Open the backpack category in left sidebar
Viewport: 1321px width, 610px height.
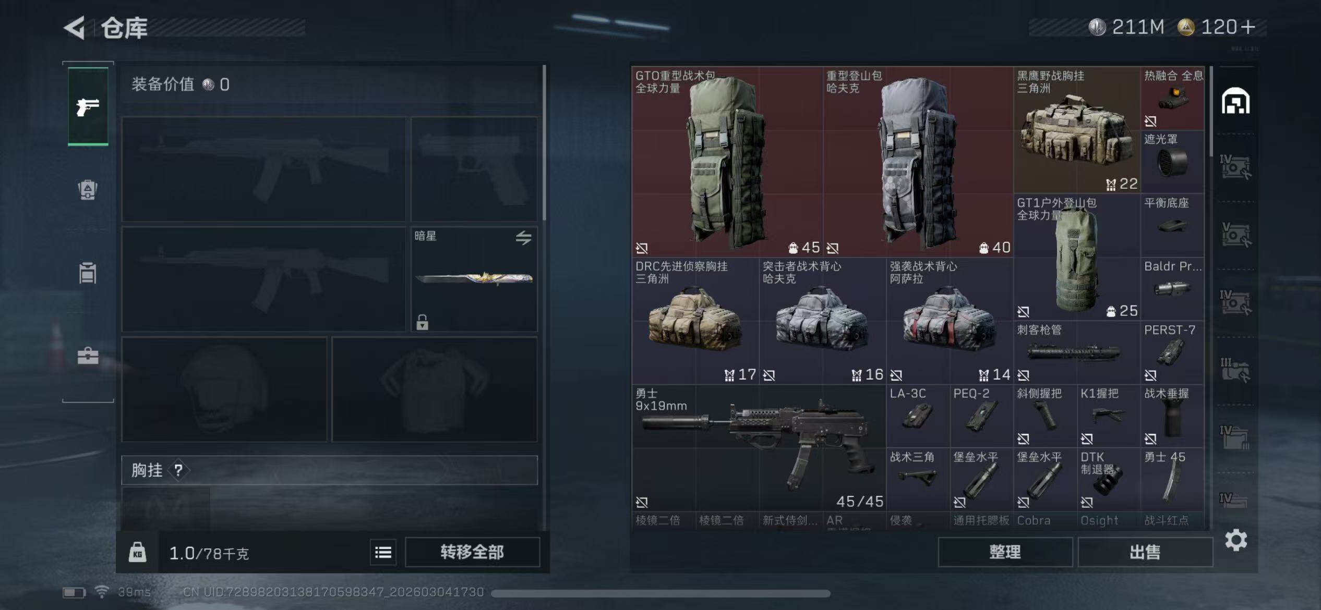point(88,189)
